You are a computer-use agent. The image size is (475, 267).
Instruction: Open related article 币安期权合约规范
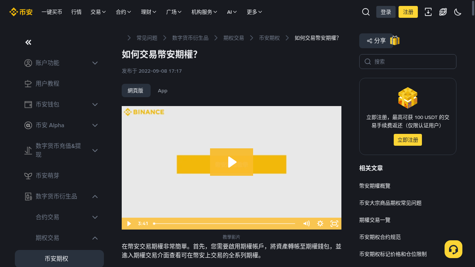380,237
